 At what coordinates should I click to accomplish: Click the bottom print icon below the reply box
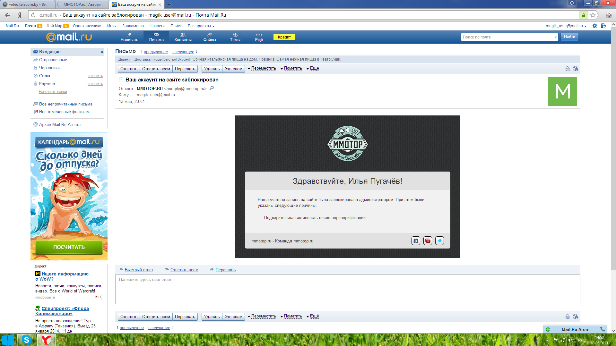pos(568,316)
